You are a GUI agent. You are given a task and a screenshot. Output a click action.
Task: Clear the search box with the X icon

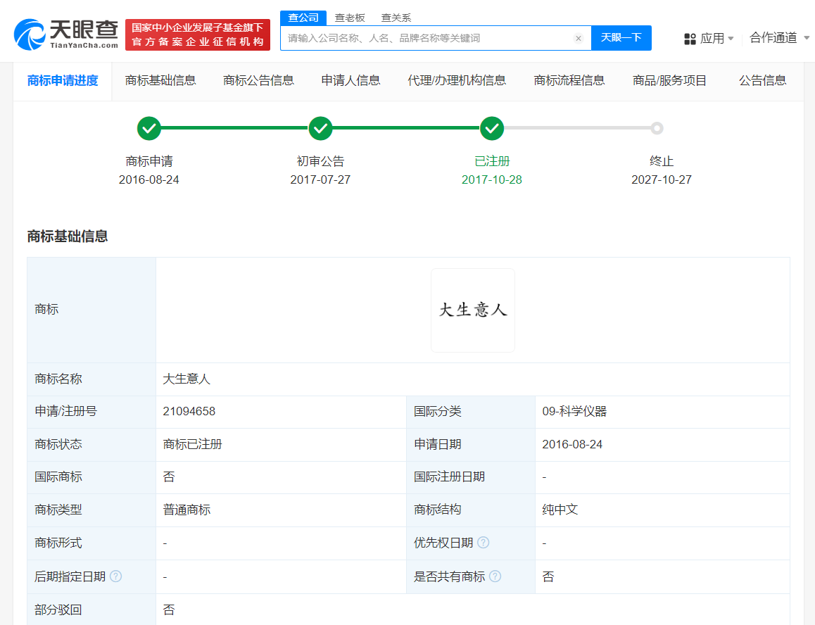(578, 39)
